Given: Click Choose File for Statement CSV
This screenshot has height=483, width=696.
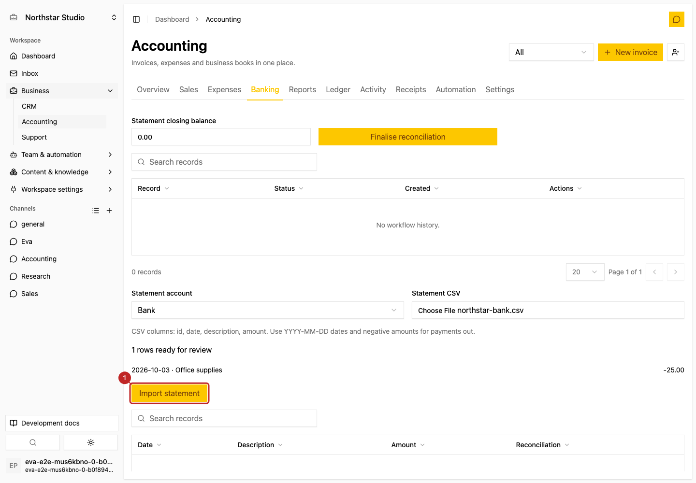Looking at the screenshot, I should click(436, 310).
